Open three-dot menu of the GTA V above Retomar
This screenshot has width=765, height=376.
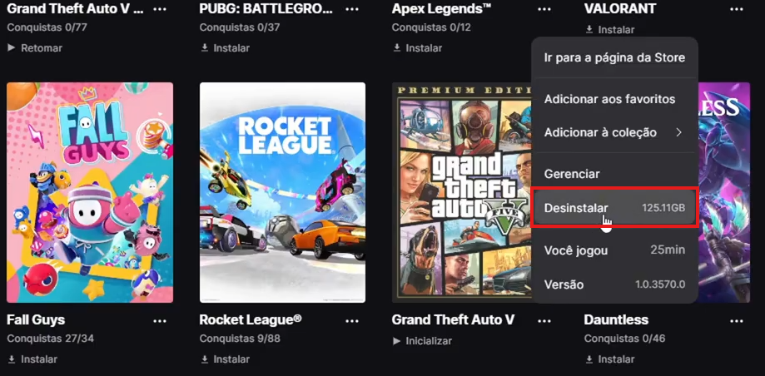point(158,9)
